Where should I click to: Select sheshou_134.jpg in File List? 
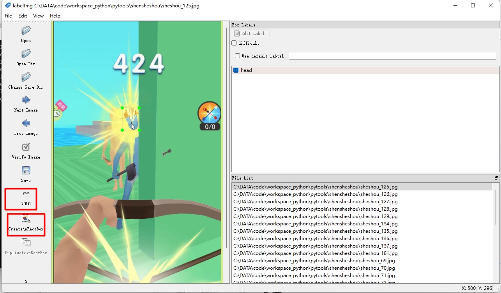tap(362, 224)
